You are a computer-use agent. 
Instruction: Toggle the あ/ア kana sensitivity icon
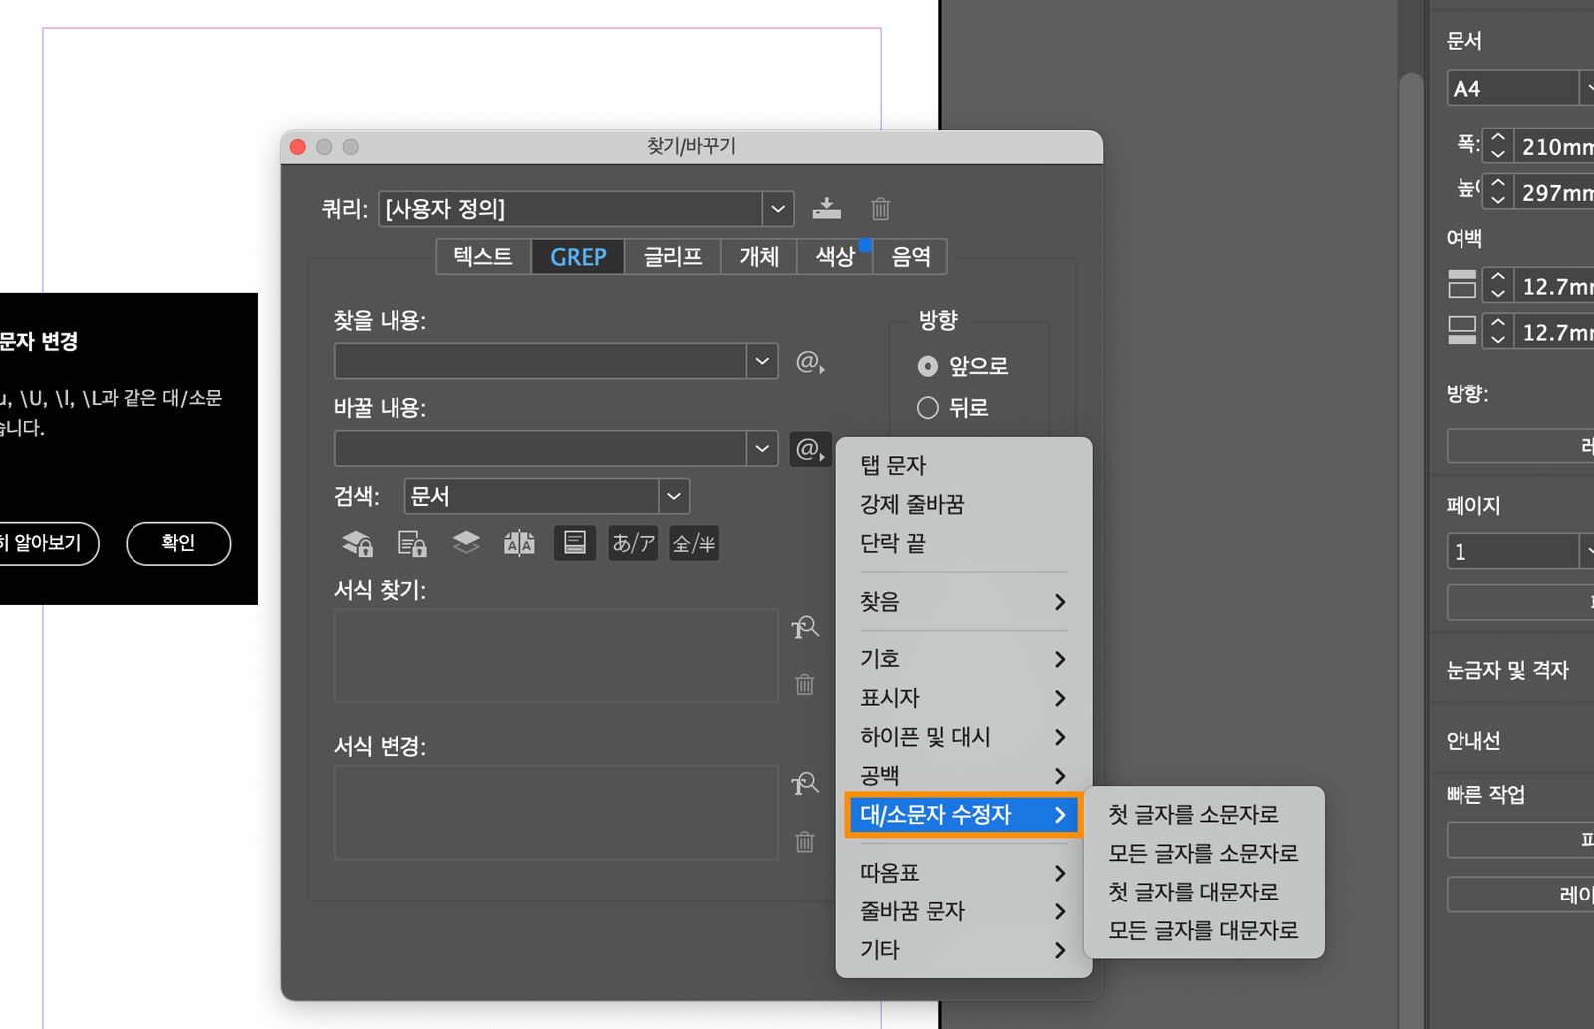[x=633, y=543]
